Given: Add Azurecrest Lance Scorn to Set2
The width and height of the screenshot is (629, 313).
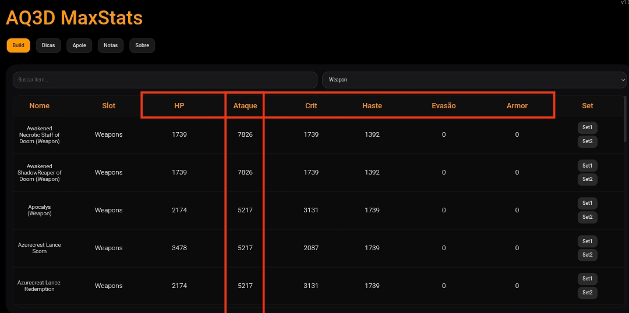Looking at the screenshot, I should (587, 255).
